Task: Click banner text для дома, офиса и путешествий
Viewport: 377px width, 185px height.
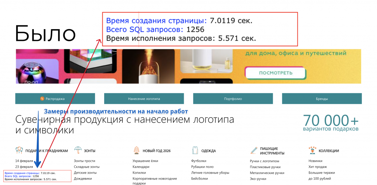Action: (x=296, y=53)
